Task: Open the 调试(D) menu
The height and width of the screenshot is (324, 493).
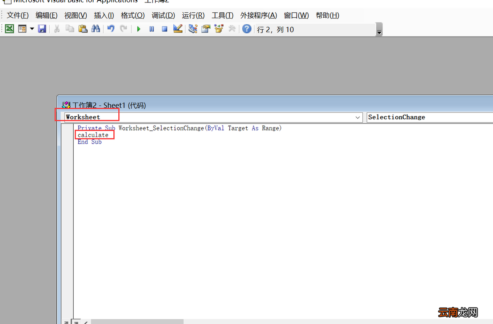Action: 163,15
